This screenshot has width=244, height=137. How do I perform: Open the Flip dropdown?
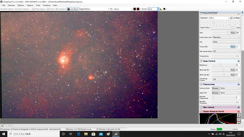[226, 42]
